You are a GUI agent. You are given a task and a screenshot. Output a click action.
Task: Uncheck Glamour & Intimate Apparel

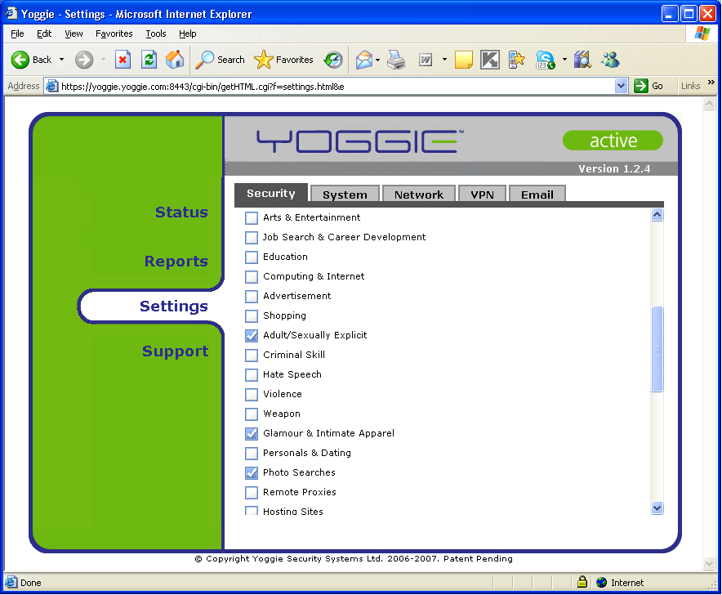point(252,434)
